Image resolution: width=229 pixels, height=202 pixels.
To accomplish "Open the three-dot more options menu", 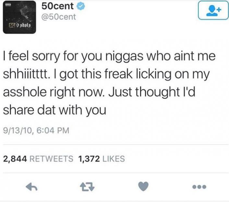I will [199, 187].
